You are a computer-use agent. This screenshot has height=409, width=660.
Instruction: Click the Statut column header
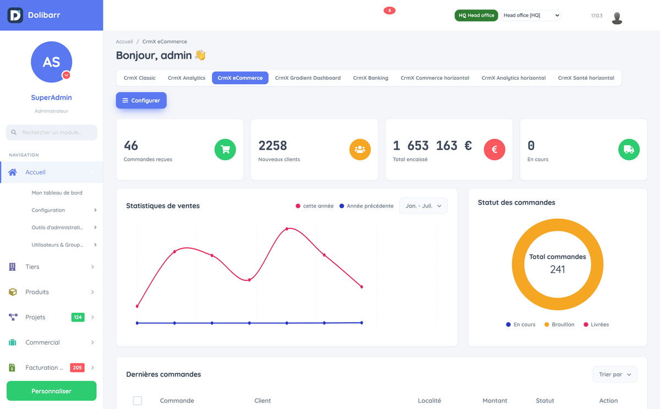point(545,401)
